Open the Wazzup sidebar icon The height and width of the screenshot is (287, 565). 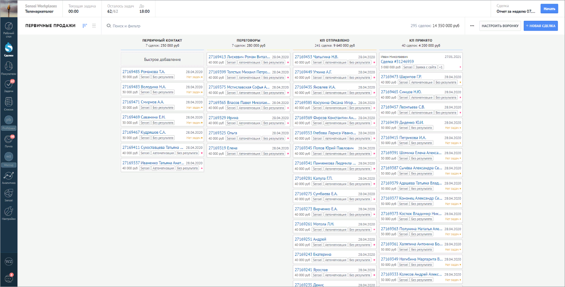[9, 159]
